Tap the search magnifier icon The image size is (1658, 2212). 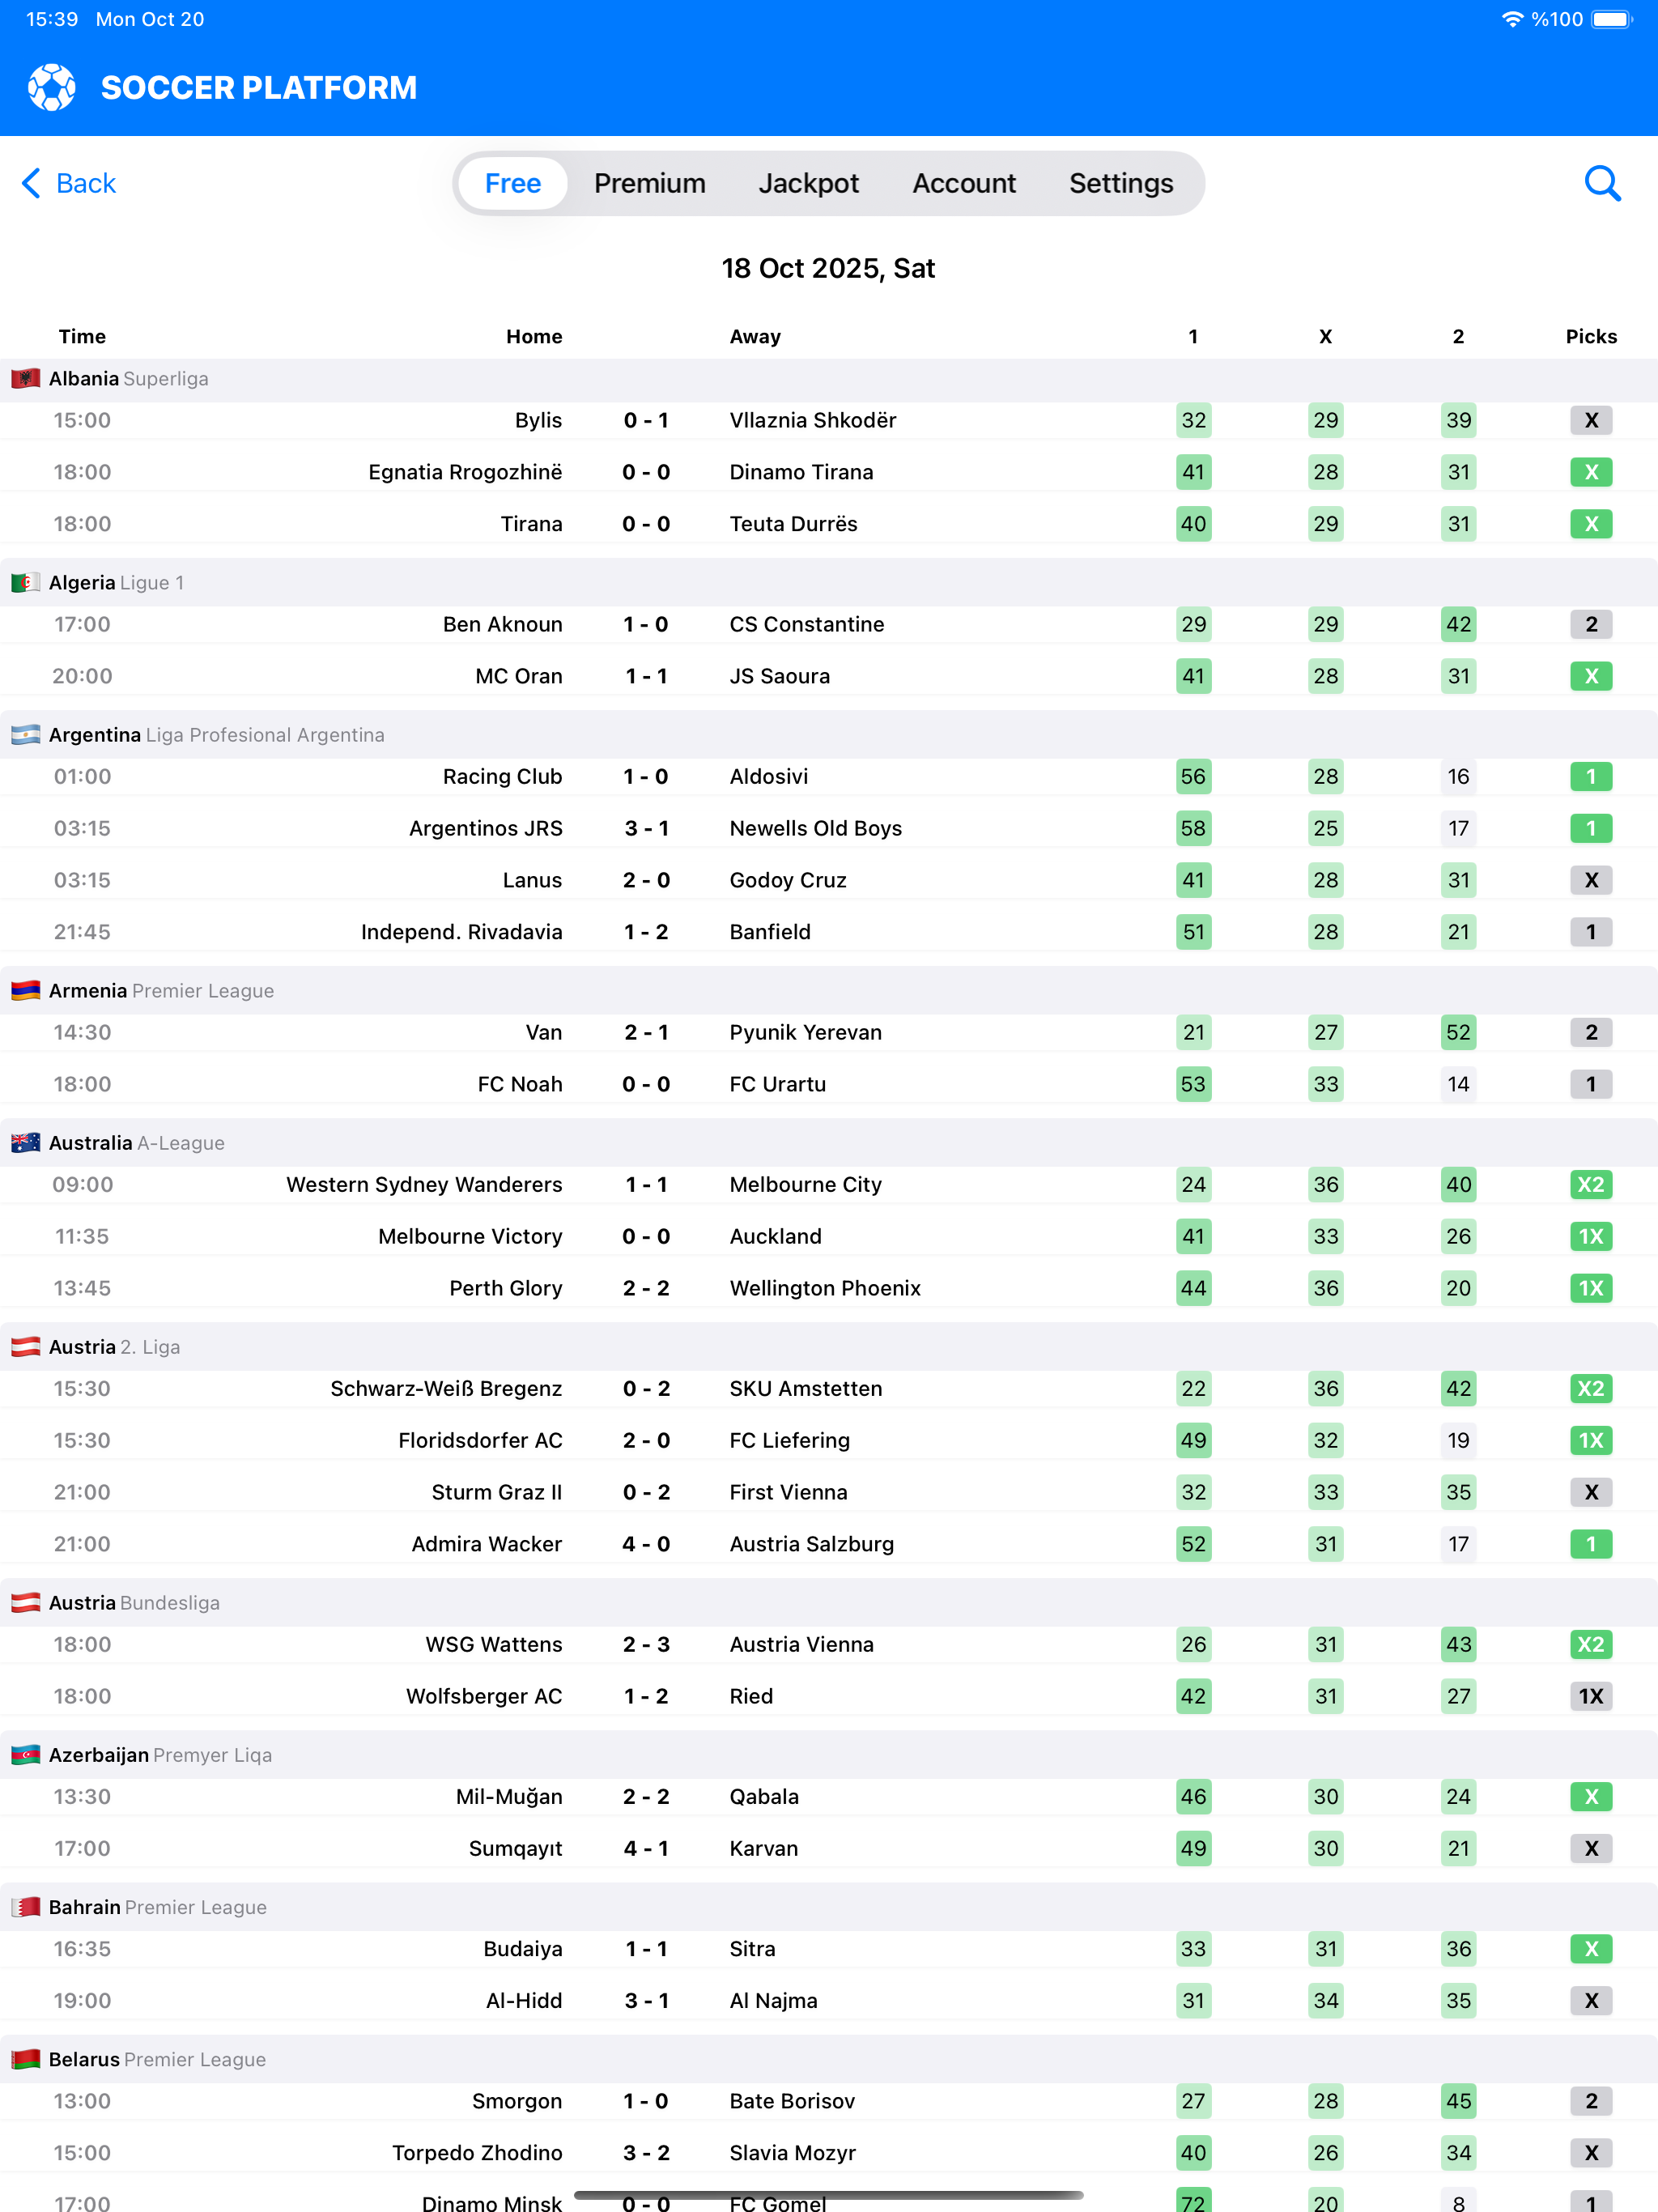[1602, 183]
